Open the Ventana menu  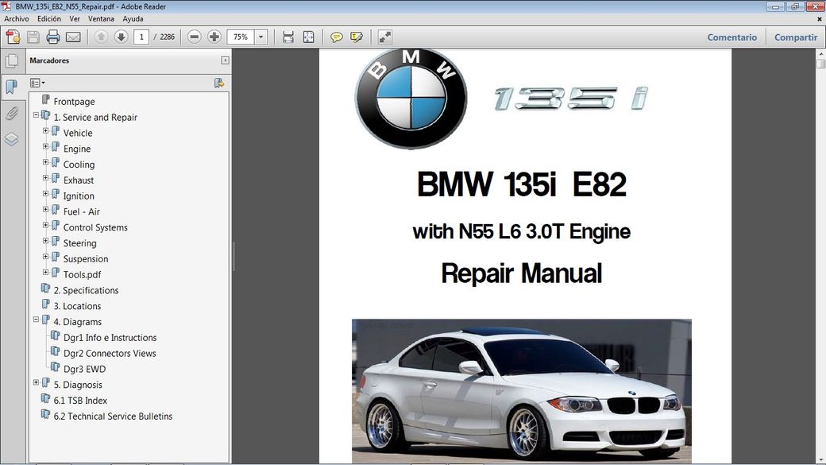[101, 18]
